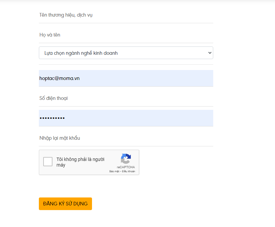Open the reCAPTCHA 'Bảo mật' link

[x=114, y=171]
